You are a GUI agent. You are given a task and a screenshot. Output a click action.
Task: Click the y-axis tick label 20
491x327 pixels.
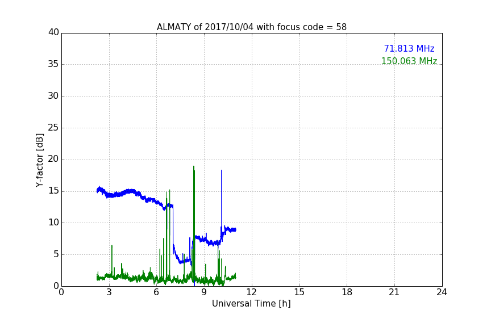click(x=53, y=159)
